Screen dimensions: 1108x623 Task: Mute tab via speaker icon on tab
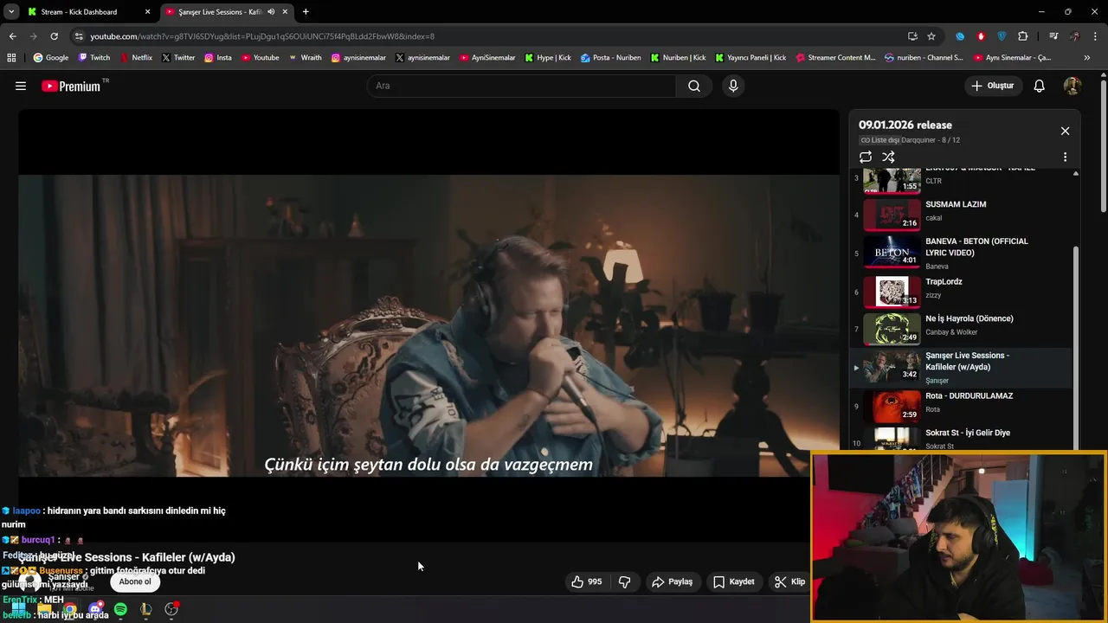271,12
